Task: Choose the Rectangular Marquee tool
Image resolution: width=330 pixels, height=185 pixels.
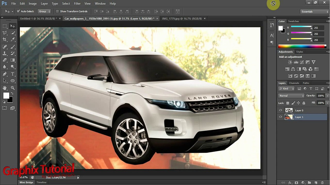Action: [5, 26]
